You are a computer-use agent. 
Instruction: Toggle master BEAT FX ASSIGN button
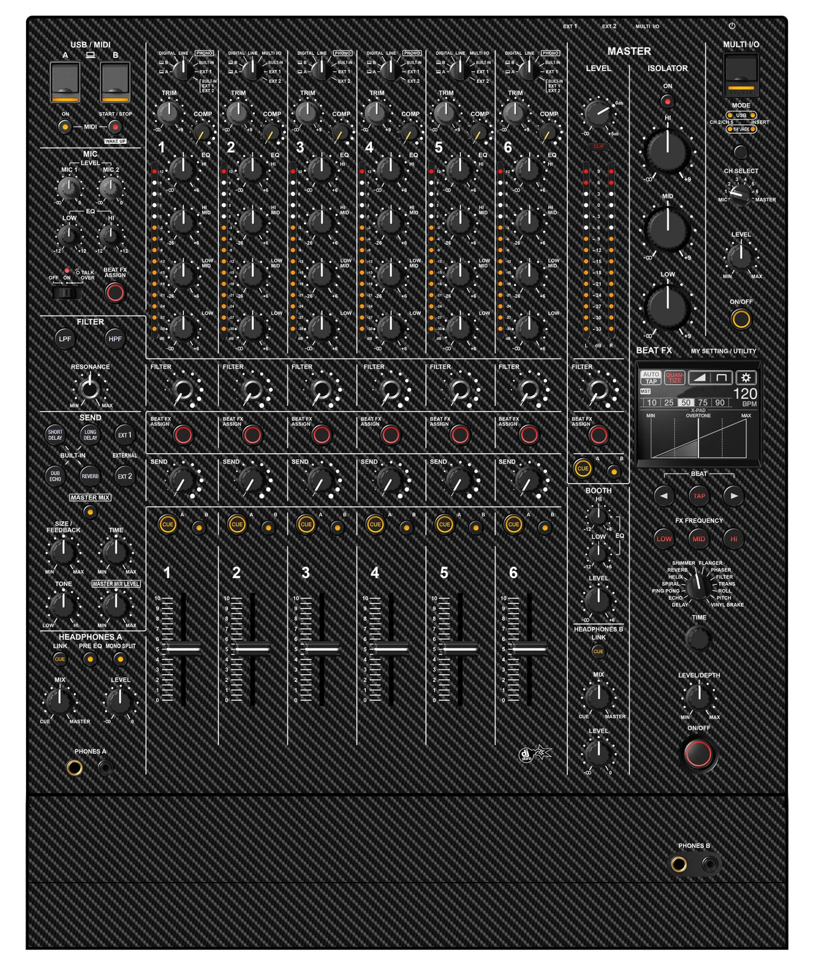598,435
